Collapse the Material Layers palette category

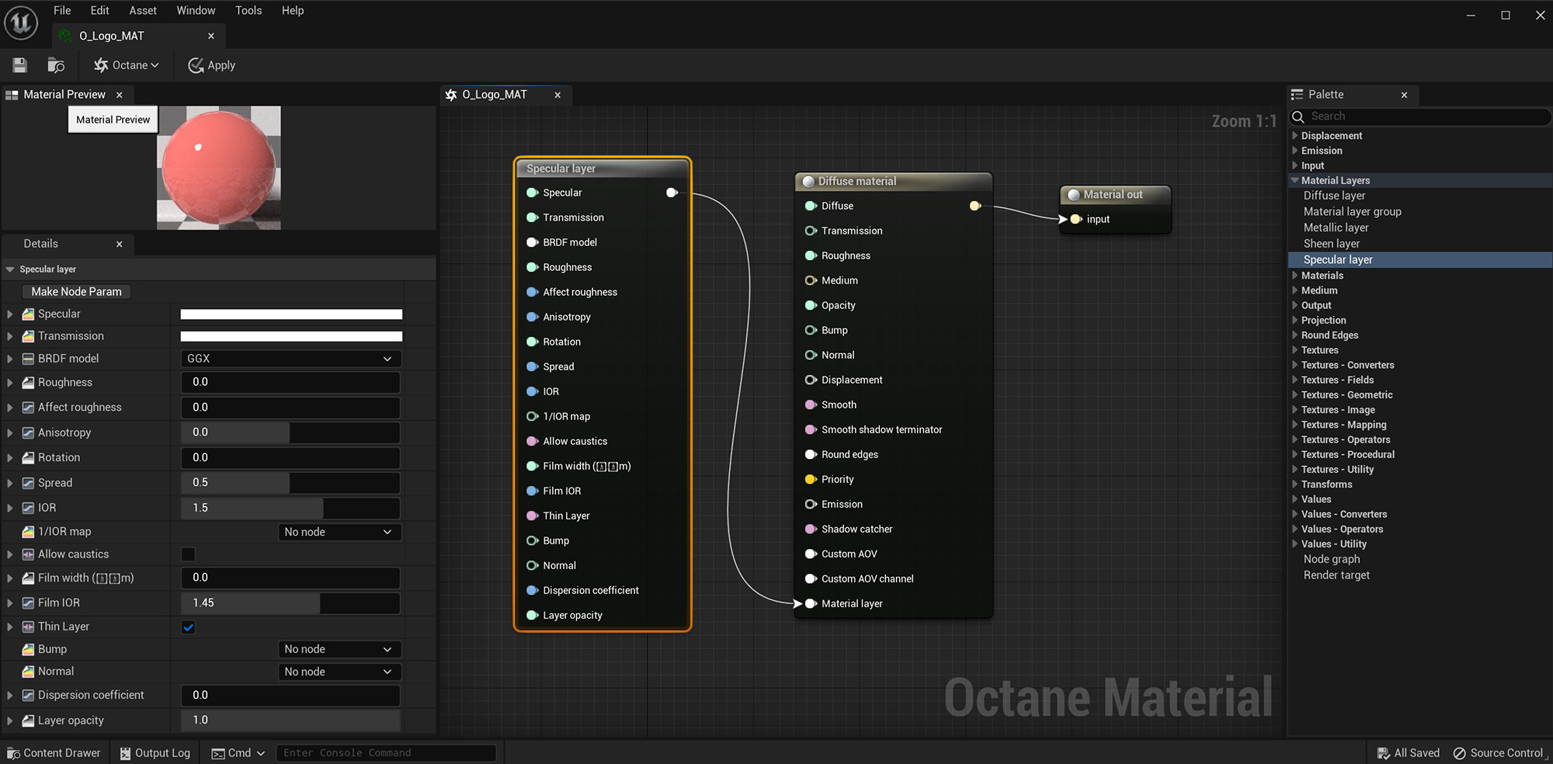1294,180
